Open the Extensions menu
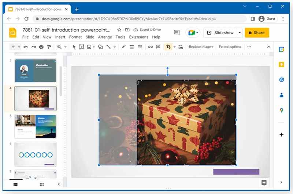293x194 pixels. (x=139, y=37)
